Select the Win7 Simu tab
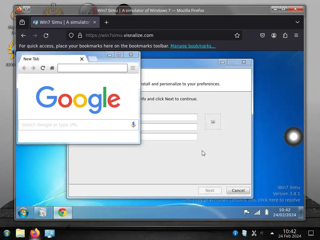This screenshot has height=240, width=320. [65, 22]
